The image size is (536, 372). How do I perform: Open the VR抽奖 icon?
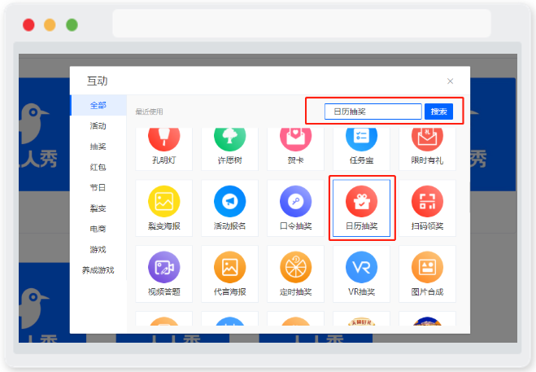click(x=361, y=267)
